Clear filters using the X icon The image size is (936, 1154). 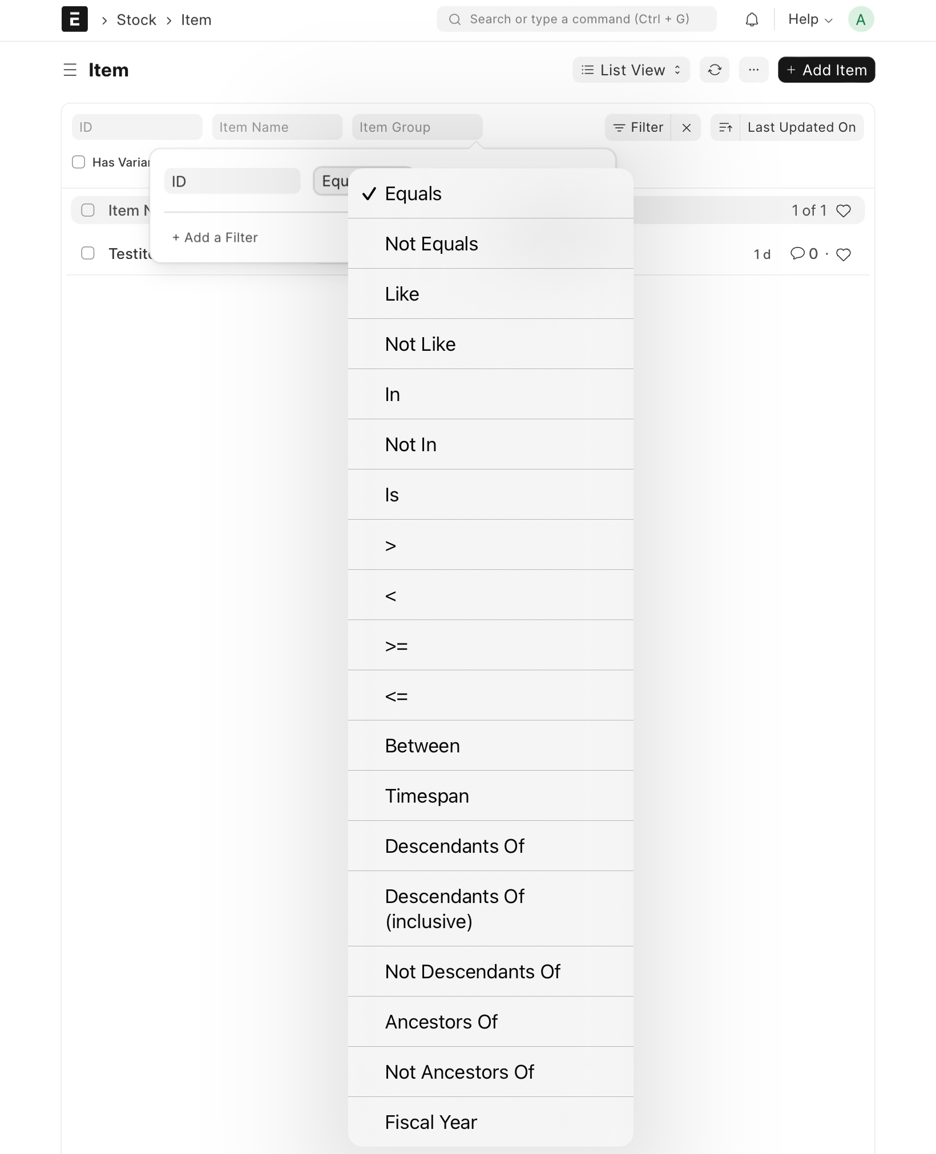687,127
